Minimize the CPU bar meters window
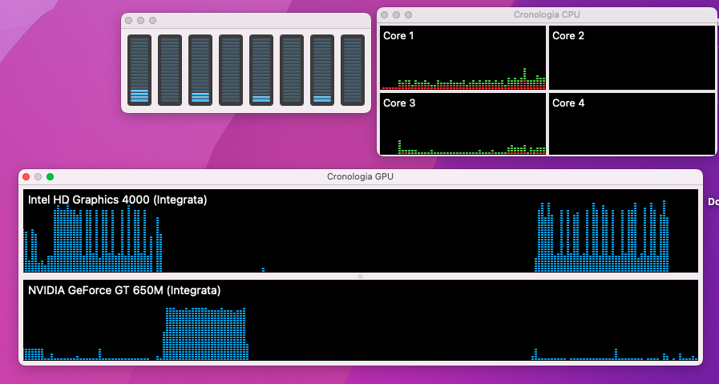Screen dimensions: 719x384 click(x=141, y=21)
